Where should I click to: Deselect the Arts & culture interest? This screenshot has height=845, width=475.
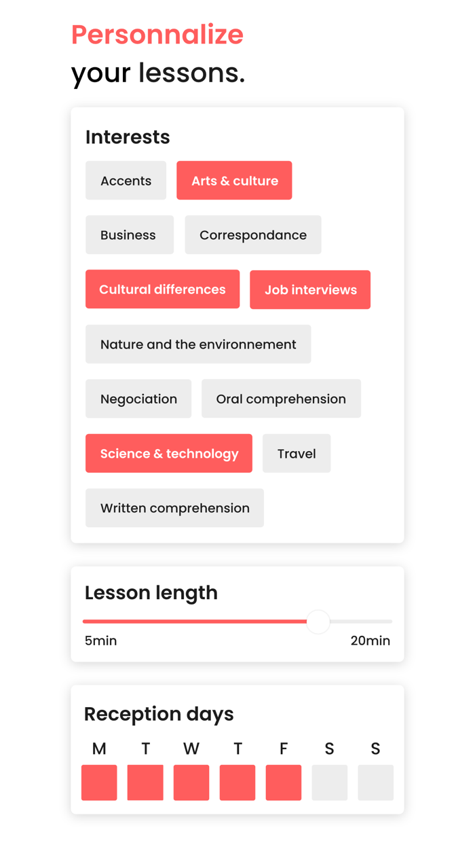pos(234,180)
